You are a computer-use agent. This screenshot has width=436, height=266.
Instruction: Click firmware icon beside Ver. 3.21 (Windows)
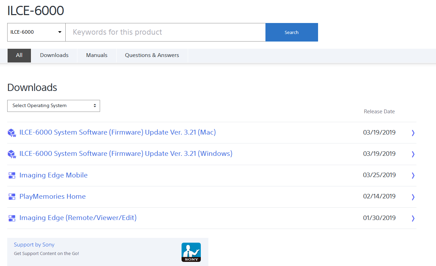(x=12, y=154)
